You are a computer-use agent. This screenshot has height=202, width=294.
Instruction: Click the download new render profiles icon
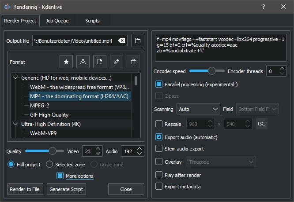point(83,62)
